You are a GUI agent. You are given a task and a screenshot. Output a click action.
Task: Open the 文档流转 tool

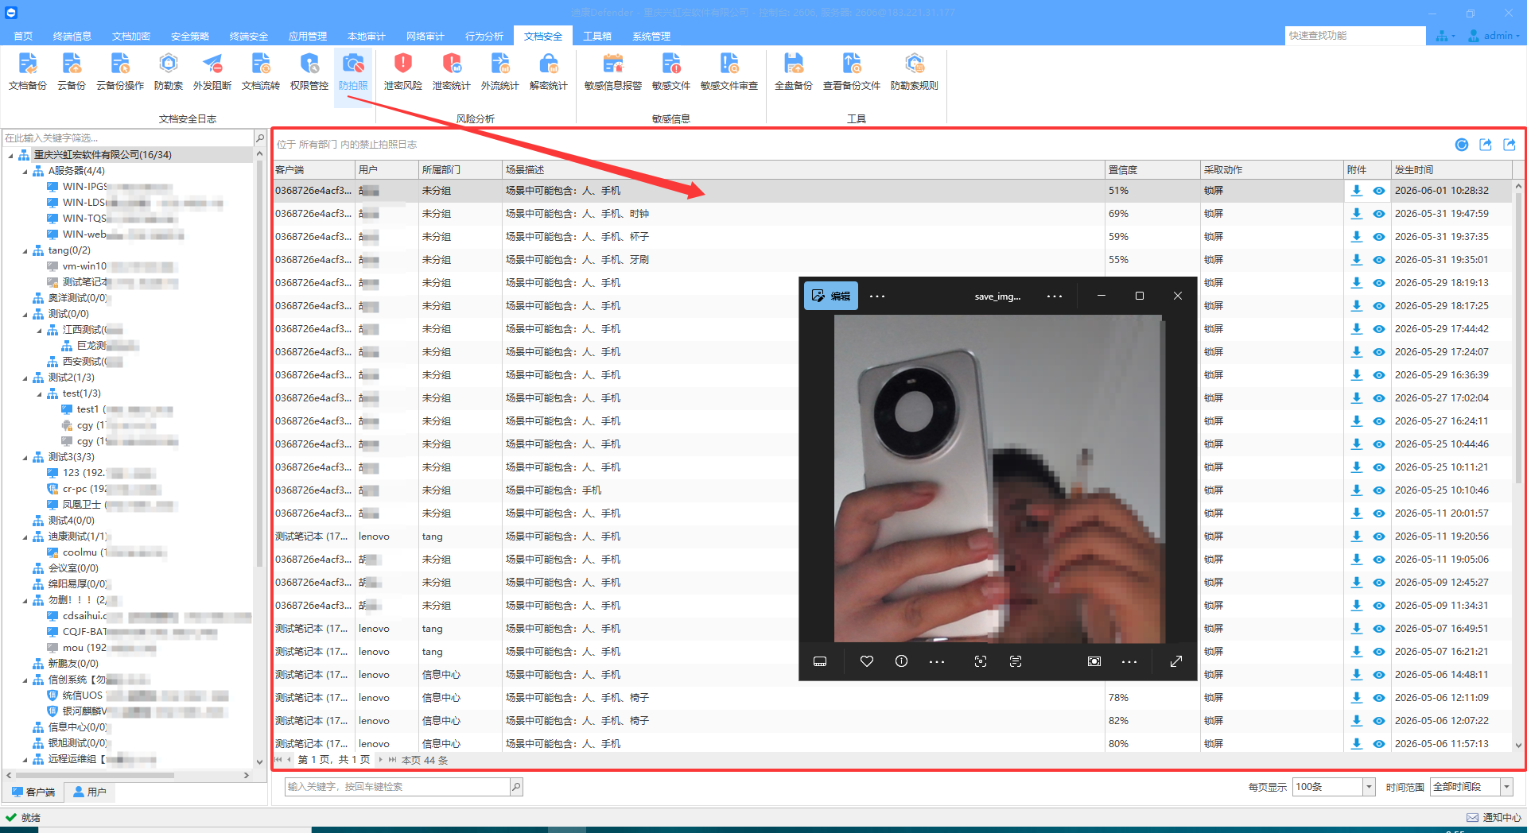tap(261, 72)
